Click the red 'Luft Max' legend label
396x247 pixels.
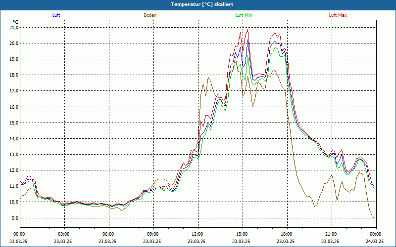click(338, 15)
